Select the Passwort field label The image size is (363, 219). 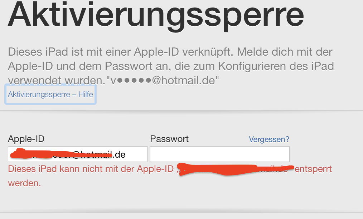(169, 139)
